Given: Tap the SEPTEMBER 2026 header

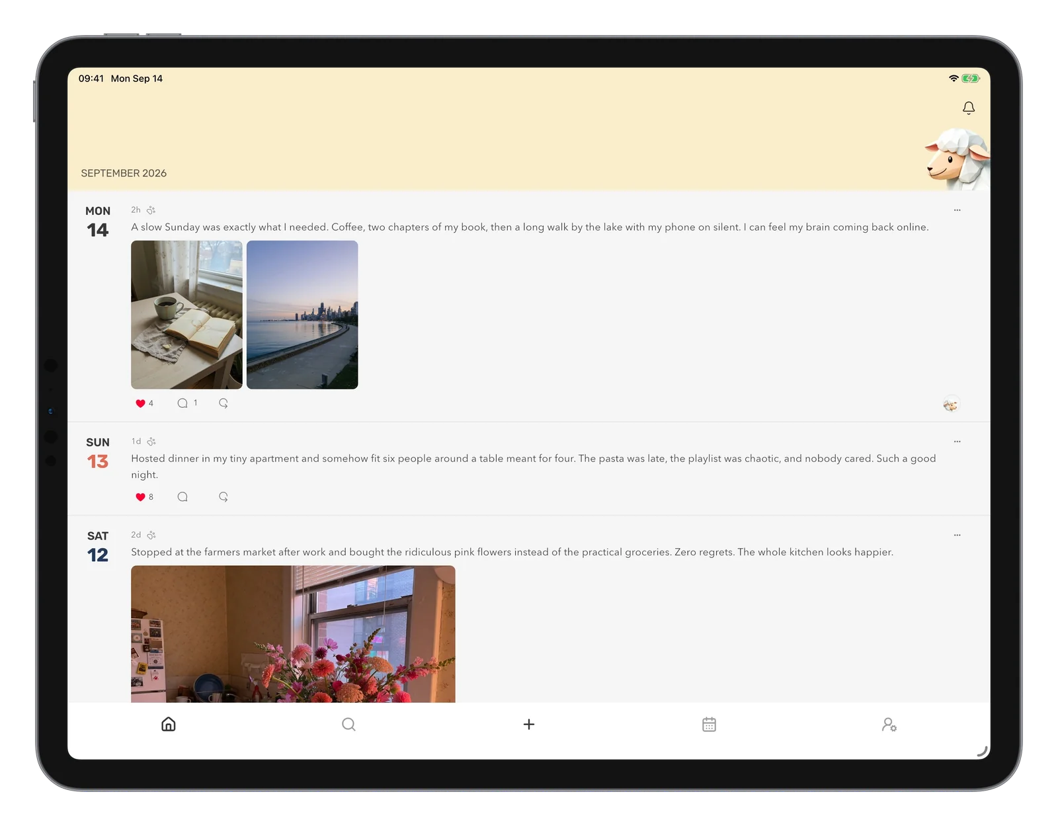Looking at the screenshot, I should pos(124,173).
